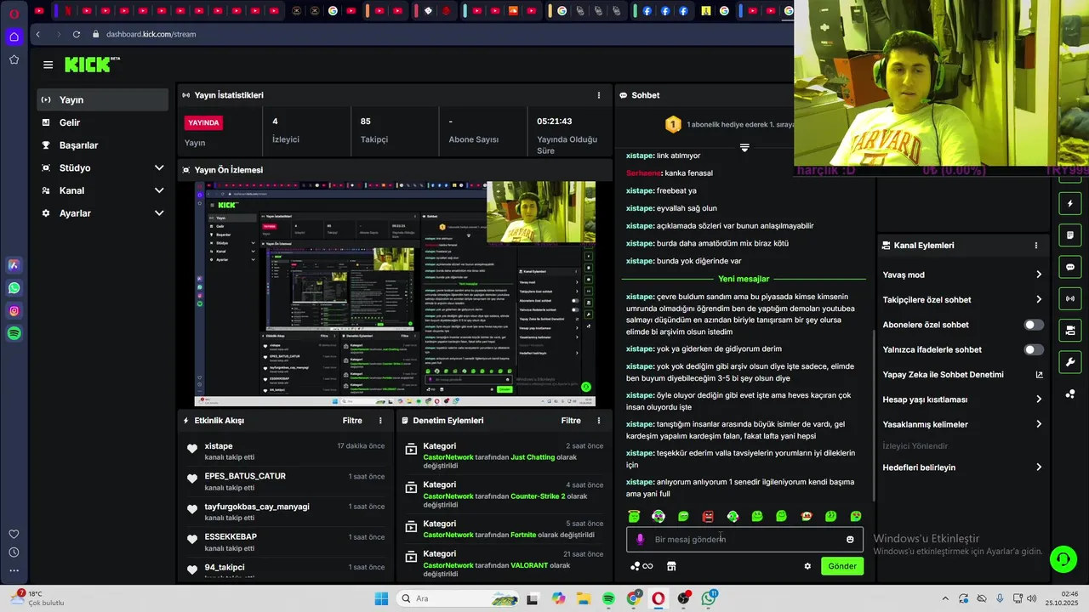The height and width of the screenshot is (612, 1089).
Task: Click the chat bubble icon on right rail
Action: [x=1070, y=267]
